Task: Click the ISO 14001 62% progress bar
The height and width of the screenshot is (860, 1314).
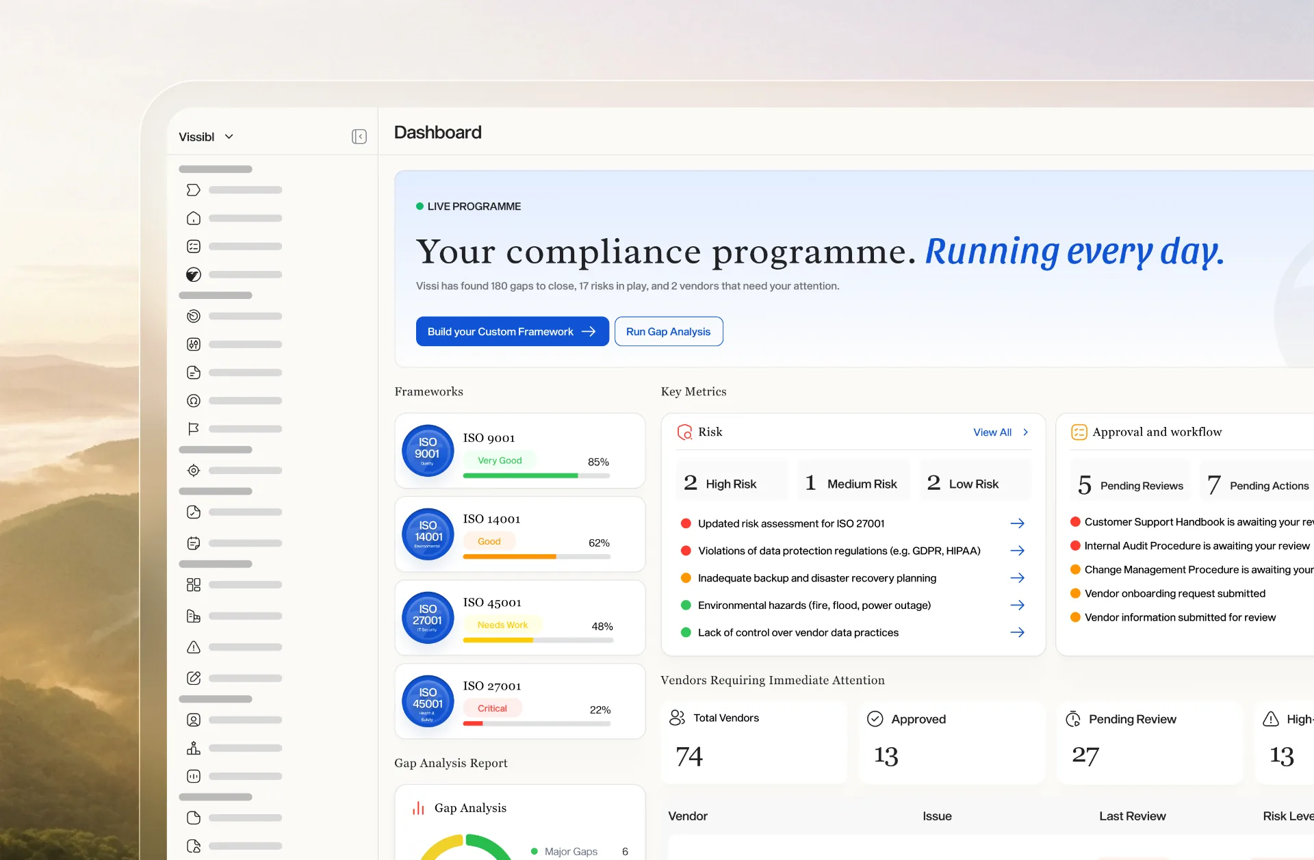Action: tap(537, 556)
